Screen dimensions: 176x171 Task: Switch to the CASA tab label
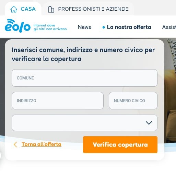(x=28, y=9)
